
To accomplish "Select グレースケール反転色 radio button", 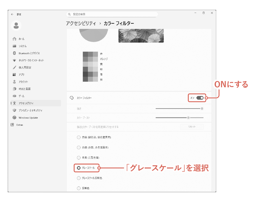I will [x=79, y=178].
